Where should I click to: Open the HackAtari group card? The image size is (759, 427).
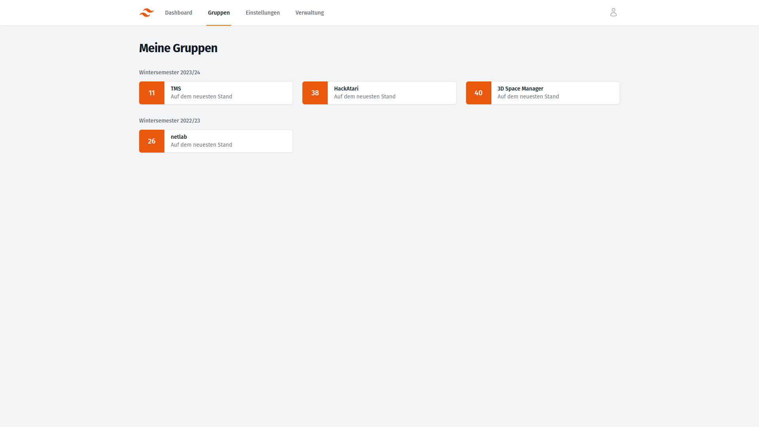pyautogui.click(x=379, y=93)
